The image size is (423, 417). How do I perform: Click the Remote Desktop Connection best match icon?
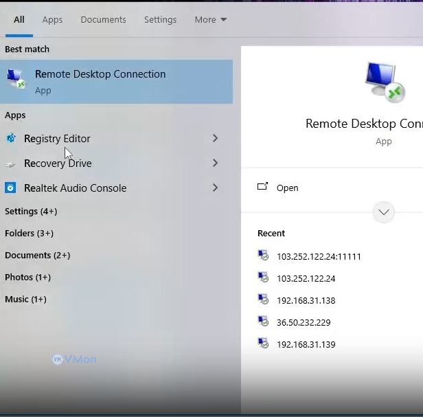(x=16, y=80)
